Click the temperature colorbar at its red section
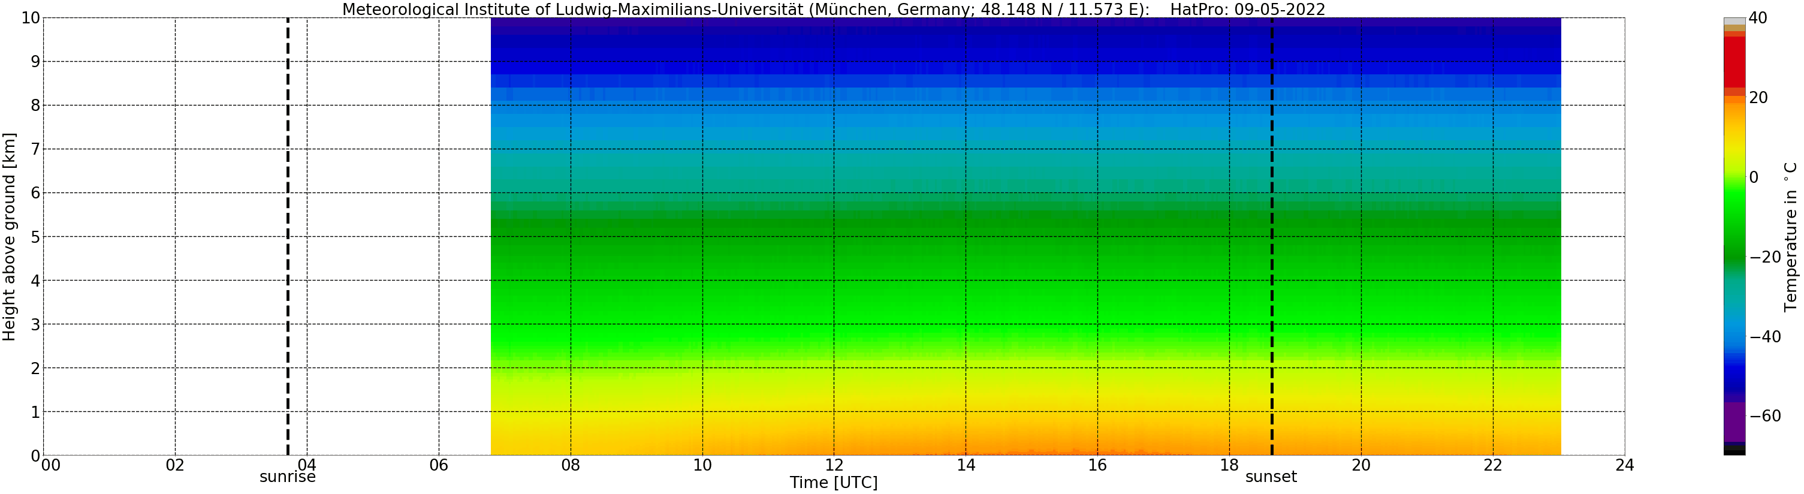Screen dimensions: 1804x494 coord(1734,62)
